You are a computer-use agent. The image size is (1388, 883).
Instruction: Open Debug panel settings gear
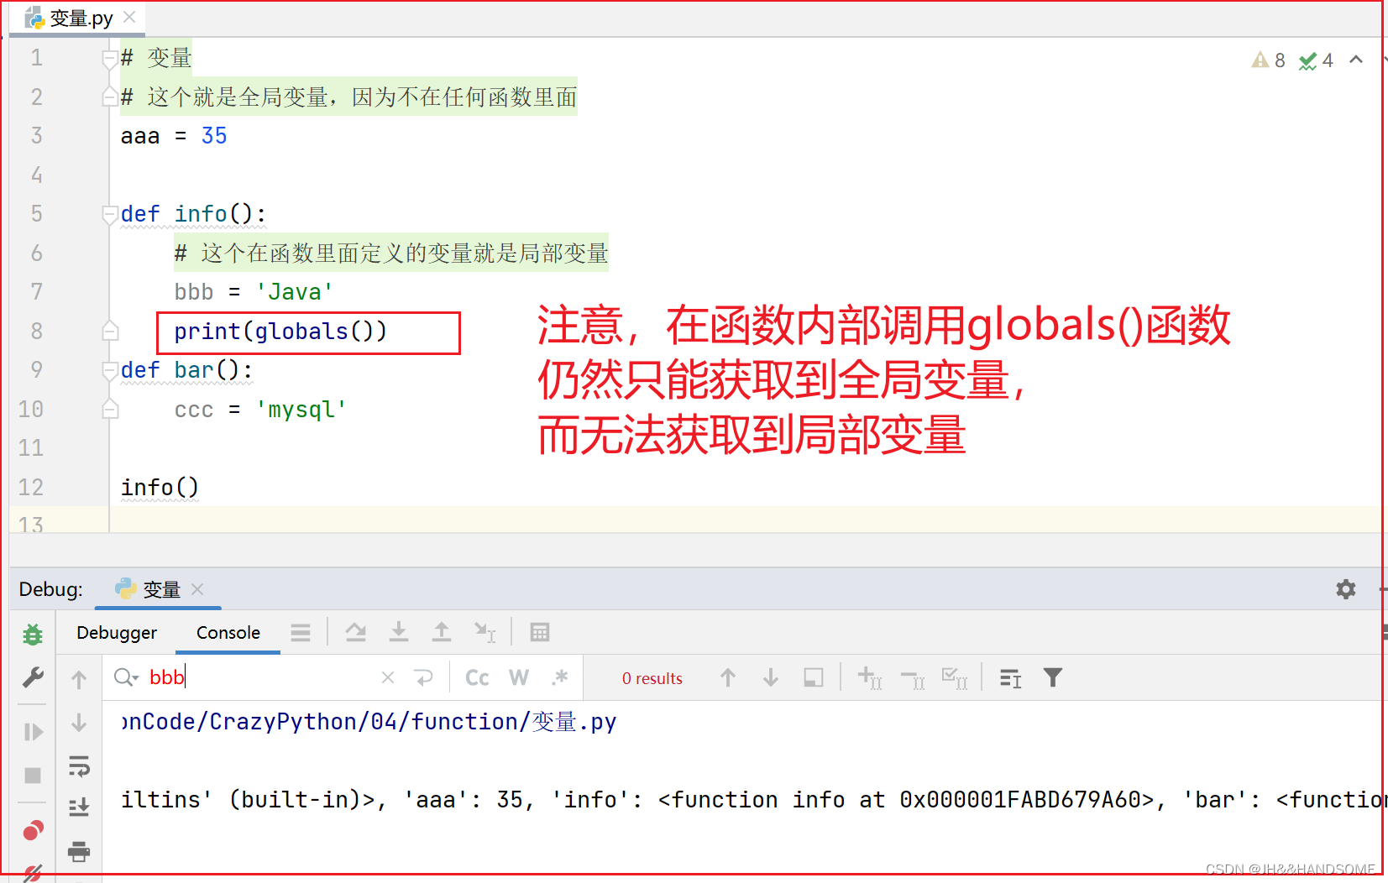[x=1346, y=589]
